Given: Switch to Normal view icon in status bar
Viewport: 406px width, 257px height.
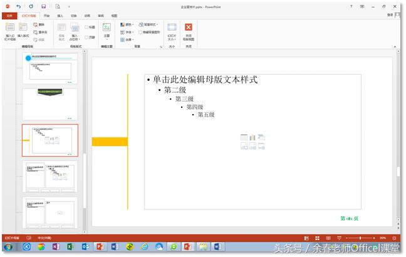Looking at the screenshot, I should pyautogui.click(x=306, y=238).
